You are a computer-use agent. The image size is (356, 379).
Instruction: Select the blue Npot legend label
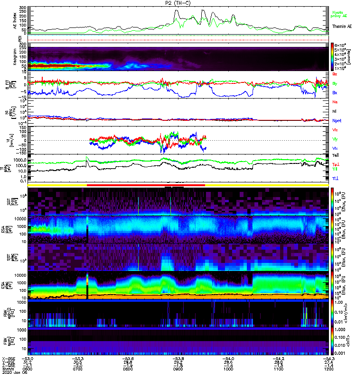click(337, 121)
